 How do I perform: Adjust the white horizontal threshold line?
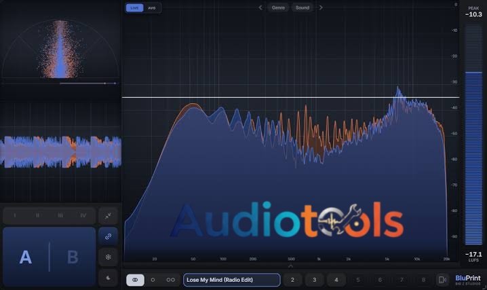(x=290, y=97)
